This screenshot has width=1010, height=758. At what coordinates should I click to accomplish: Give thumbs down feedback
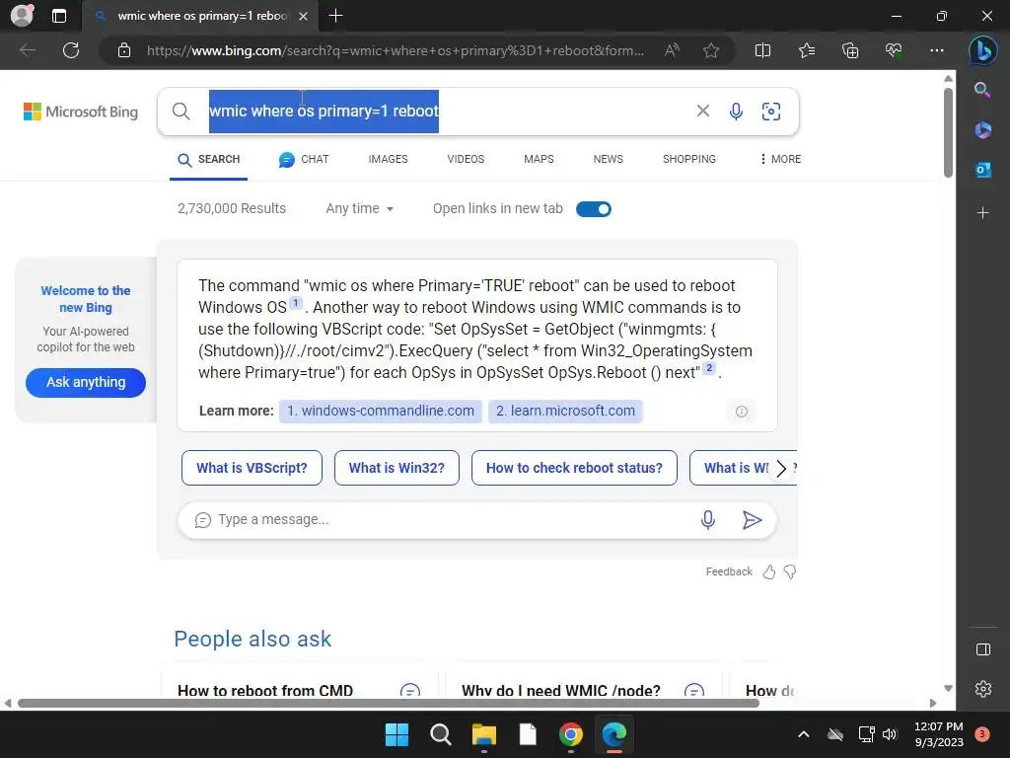tap(790, 571)
